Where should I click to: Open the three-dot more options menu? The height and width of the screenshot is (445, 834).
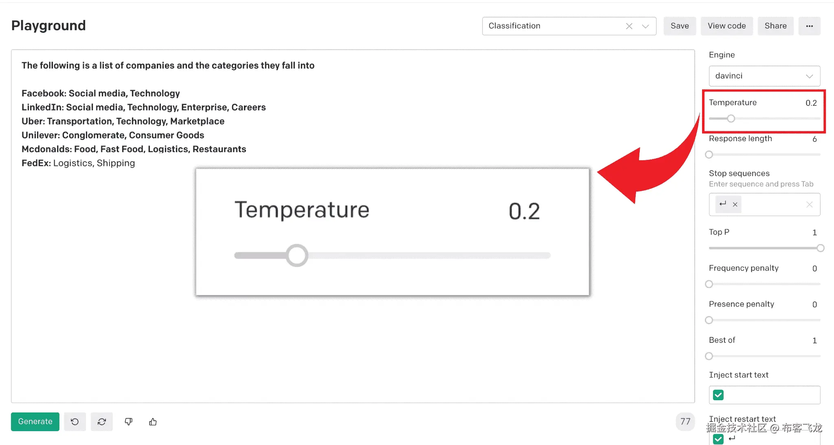pyautogui.click(x=809, y=26)
